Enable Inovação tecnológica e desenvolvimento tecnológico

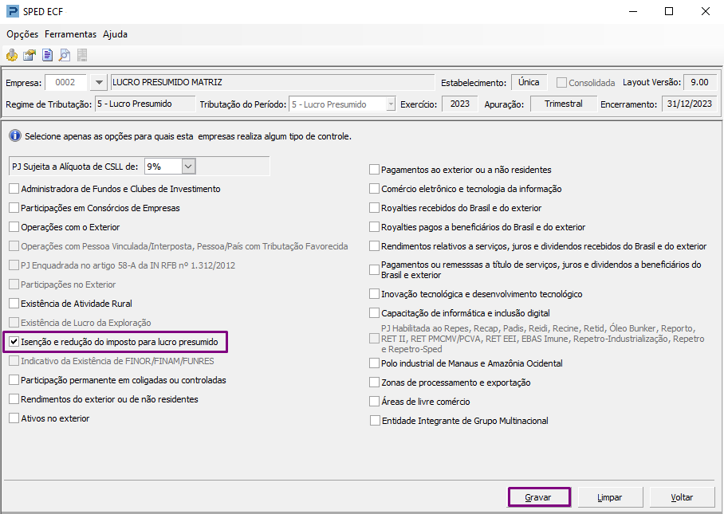375,294
